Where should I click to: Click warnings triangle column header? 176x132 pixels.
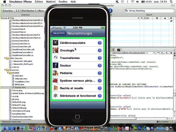coord(165,18)
